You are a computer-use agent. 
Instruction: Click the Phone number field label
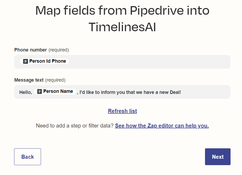pyautogui.click(x=31, y=50)
